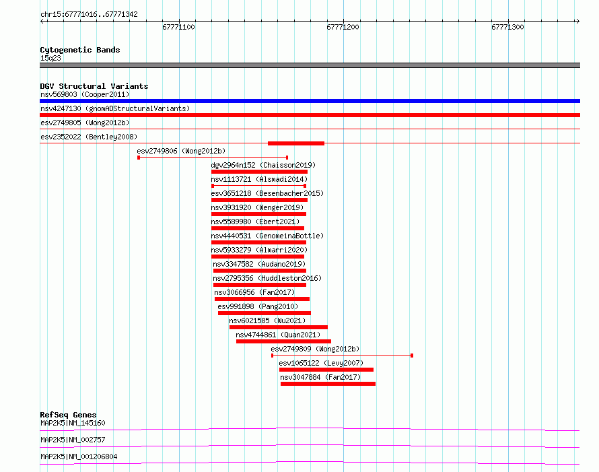Click the red bar under nsv3066956
The width and height of the screenshot is (599, 472).
point(262,299)
